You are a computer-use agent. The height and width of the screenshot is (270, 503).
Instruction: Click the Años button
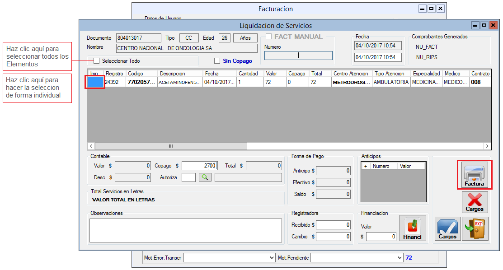pyautogui.click(x=245, y=38)
